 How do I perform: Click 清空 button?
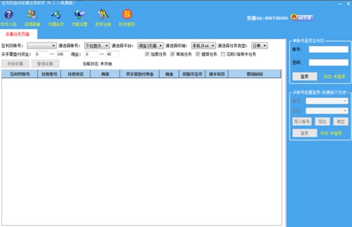(340, 122)
